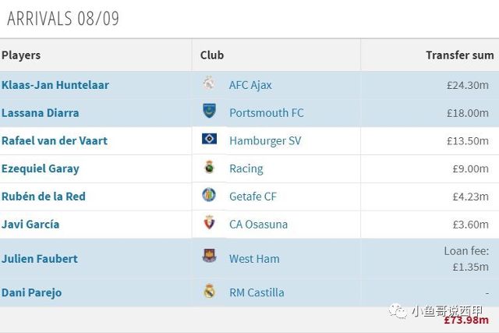Click the Hamburger SV diamond logo
The image size is (499, 333).
[x=209, y=139]
